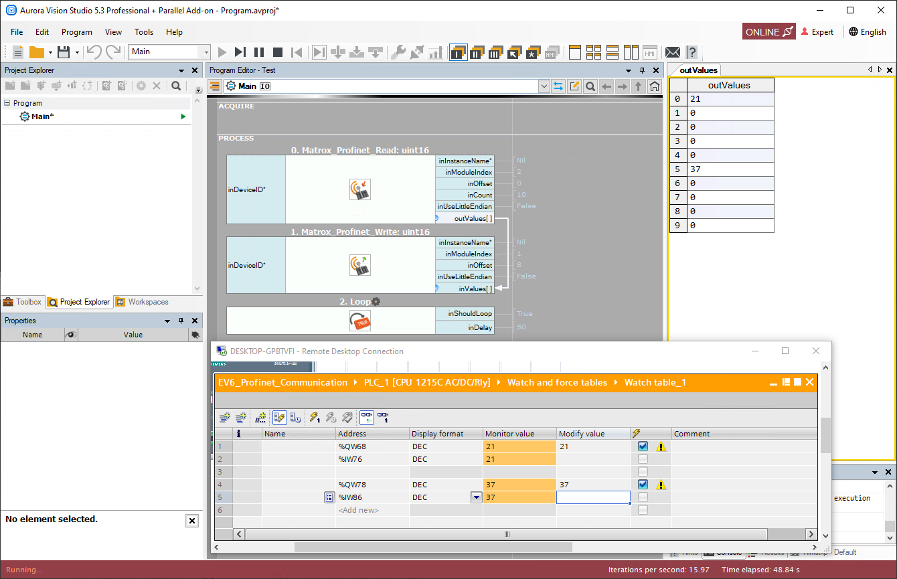Click the Watch table_1 breadcrumb link

655,383
